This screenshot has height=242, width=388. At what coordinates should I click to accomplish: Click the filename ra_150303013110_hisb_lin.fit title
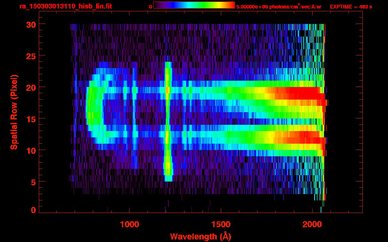click(65, 6)
